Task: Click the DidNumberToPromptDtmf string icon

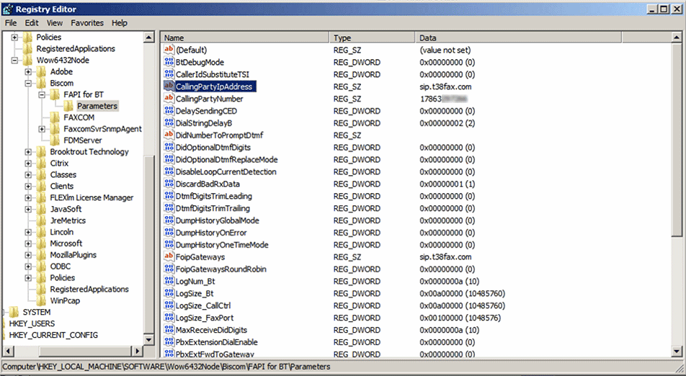Action: point(169,135)
